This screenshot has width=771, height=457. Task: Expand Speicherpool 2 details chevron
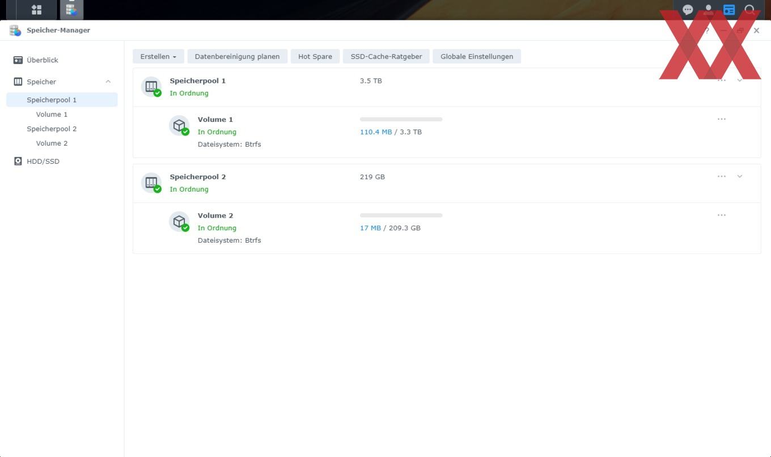tap(740, 176)
